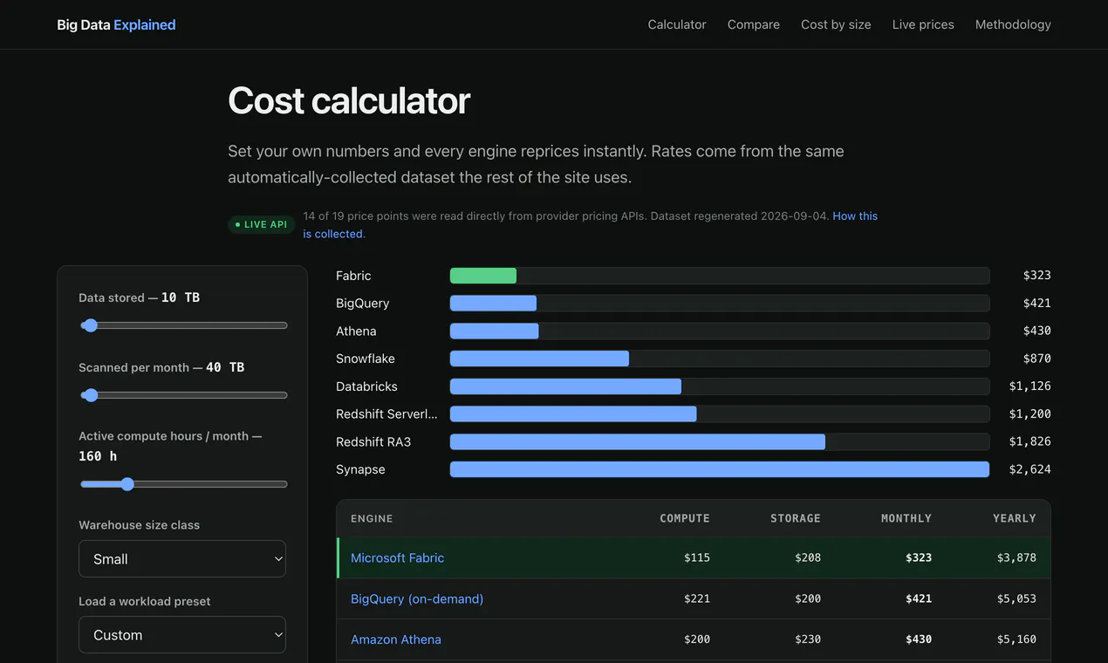
Task: Click the green Fabric cost bar
Action: pyautogui.click(x=483, y=276)
